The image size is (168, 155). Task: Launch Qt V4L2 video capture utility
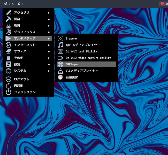pyautogui.click(x=86, y=58)
